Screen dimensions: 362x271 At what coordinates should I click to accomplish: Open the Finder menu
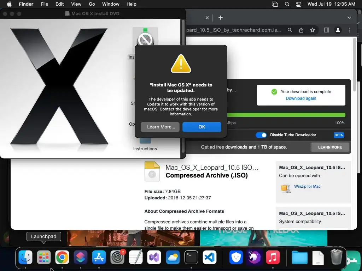tap(26, 4)
